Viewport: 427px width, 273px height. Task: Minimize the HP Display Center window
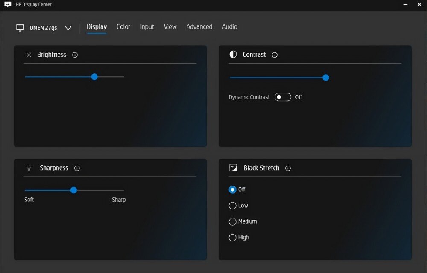click(405, 5)
